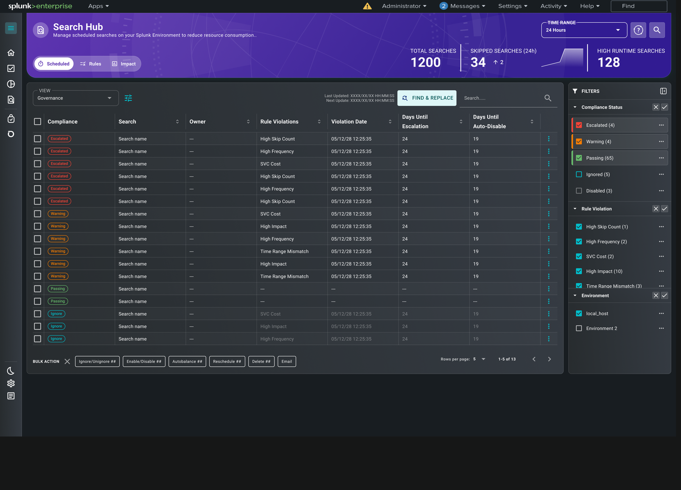Click the help question mark icon
This screenshot has height=490, width=681.
[x=638, y=30]
